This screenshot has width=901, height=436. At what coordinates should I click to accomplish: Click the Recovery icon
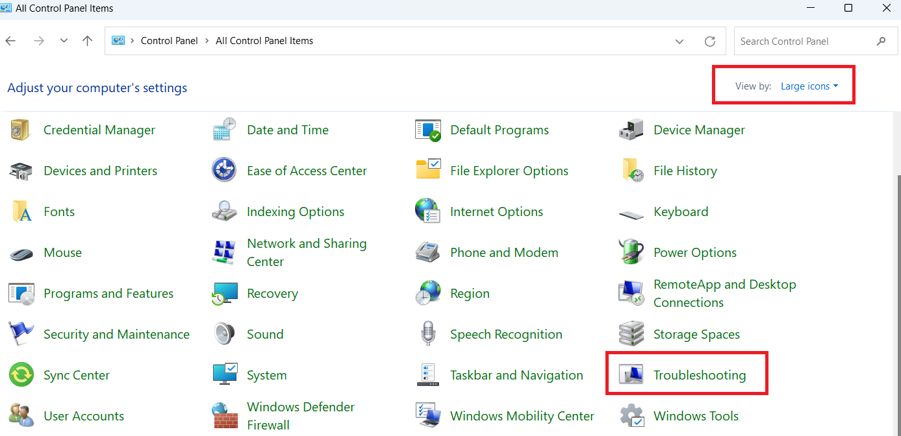(225, 293)
